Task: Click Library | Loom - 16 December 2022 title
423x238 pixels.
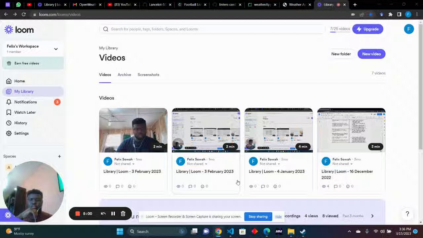Action: (347, 175)
